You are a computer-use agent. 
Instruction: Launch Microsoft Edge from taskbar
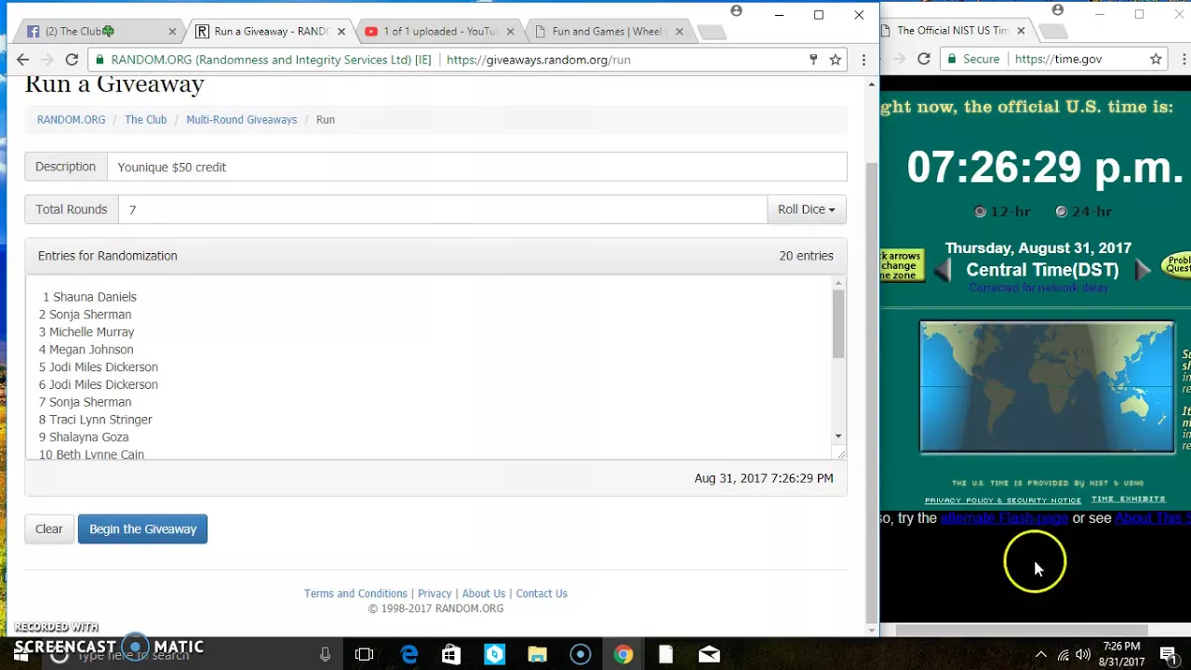[x=409, y=654]
